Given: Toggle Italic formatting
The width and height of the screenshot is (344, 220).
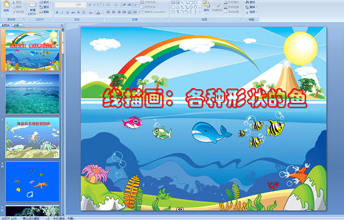Looking at the screenshot, I should tap(62, 12).
